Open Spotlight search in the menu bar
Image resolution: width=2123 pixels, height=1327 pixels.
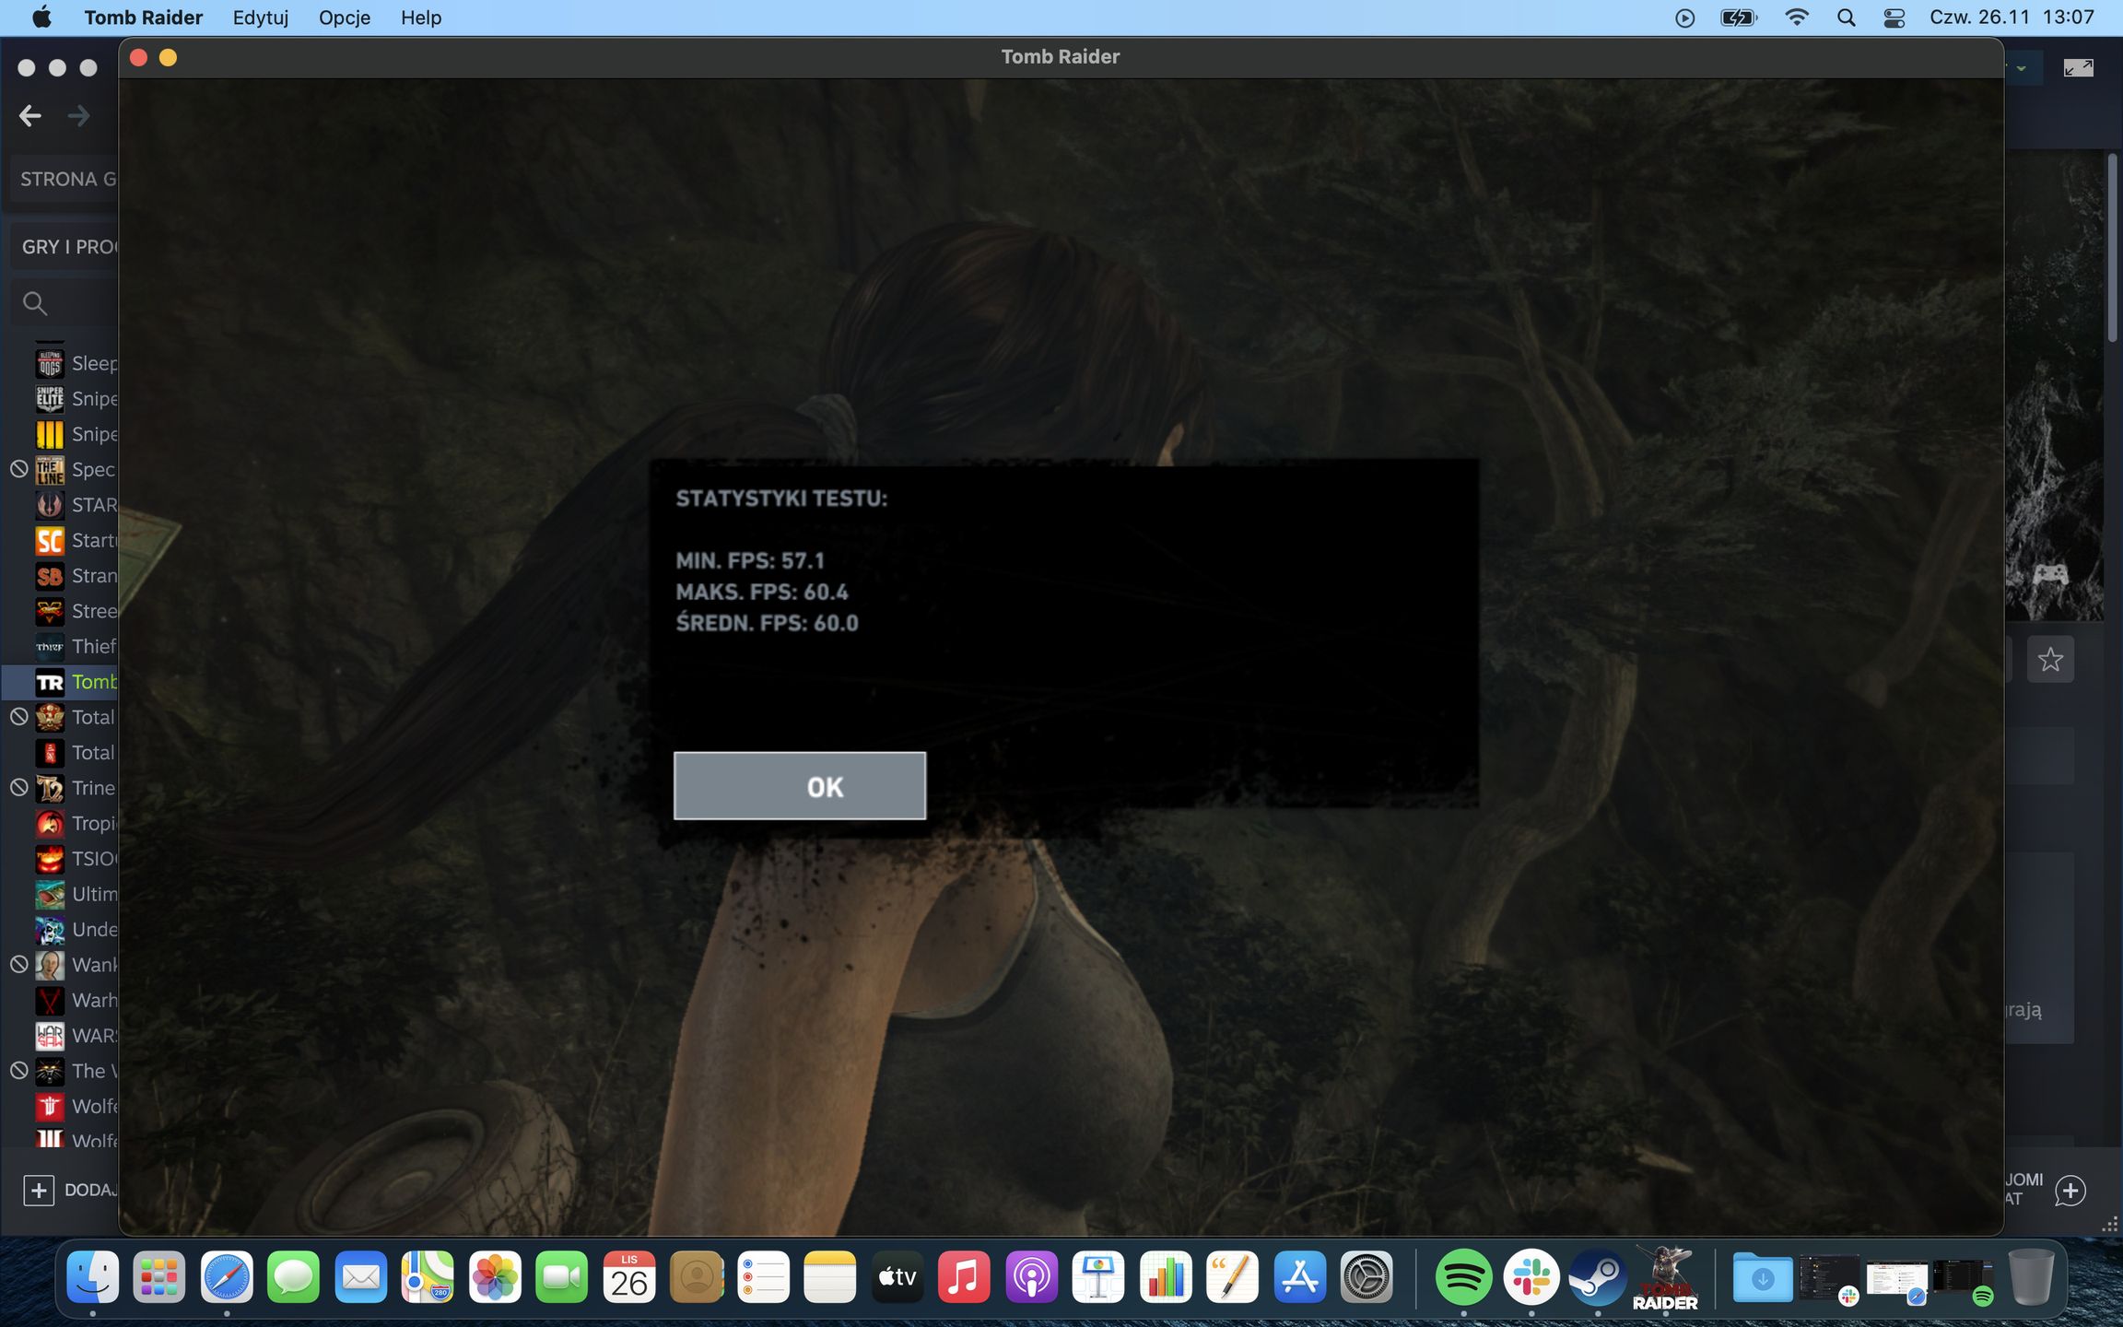pyautogui.click(x=1846, y=18)
